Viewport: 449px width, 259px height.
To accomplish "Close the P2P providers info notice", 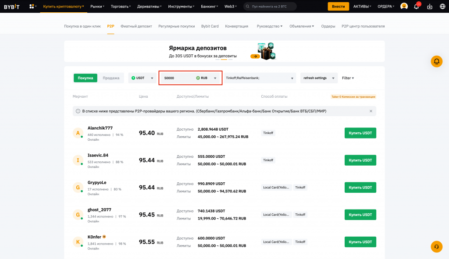I will tap(371, 111).
